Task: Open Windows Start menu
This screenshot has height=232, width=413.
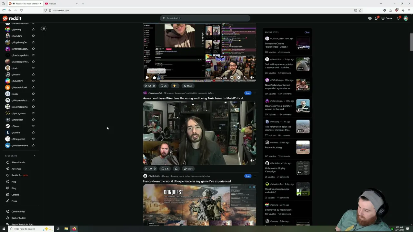Action: [x=4, y=229]
